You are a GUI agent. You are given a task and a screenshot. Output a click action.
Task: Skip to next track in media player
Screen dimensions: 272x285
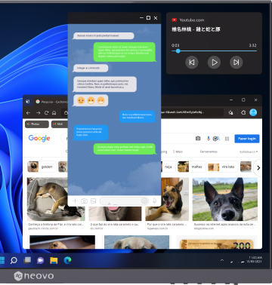click(236, 63)
